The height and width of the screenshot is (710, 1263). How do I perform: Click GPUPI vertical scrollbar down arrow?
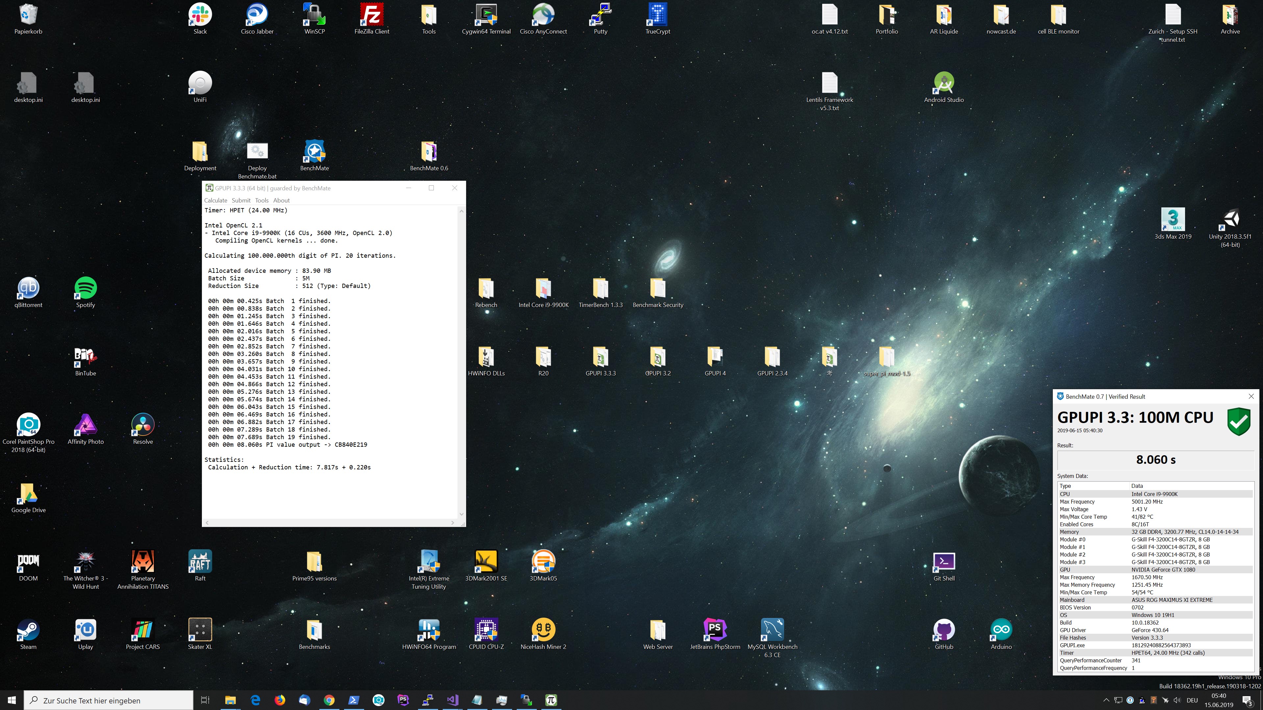tap(461, 514)
